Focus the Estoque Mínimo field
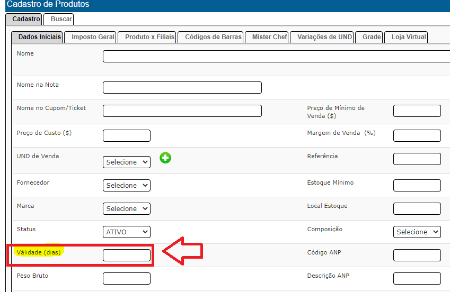This screenshot has width=450, height=292. pos(417,185)
